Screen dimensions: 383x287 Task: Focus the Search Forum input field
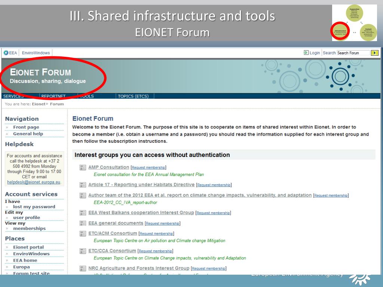coord(353,53)
